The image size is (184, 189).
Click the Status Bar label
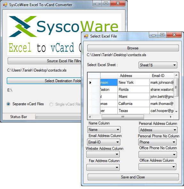(x=19, y=117)
